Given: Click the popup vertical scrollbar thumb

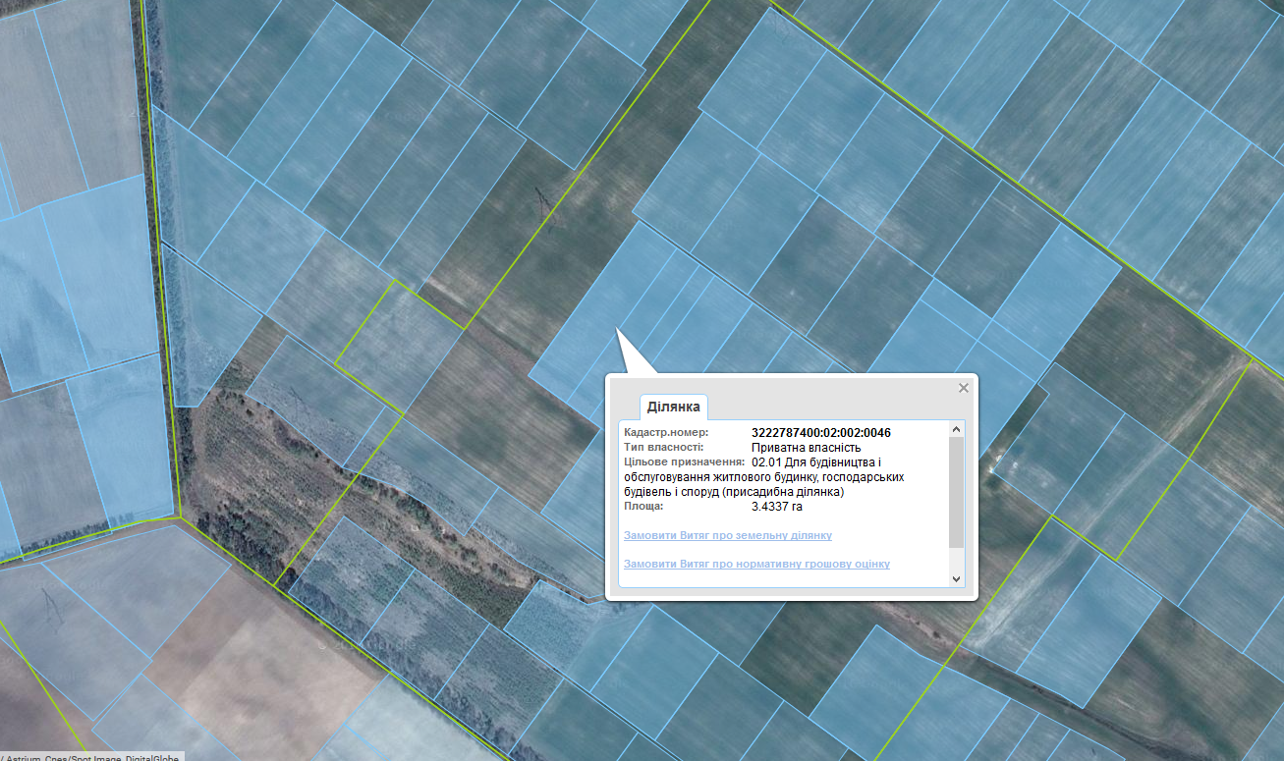Looking at the screenshot, I should pos(957,491).
